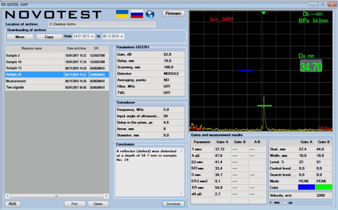Switch language with the RUS button

[x=12, y=204]
